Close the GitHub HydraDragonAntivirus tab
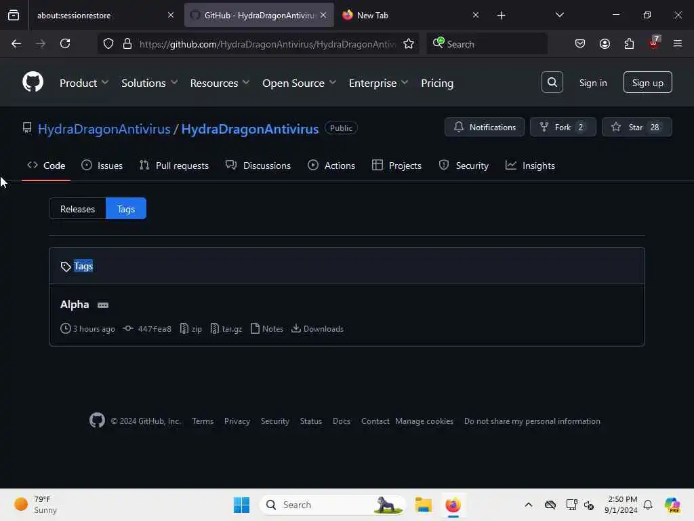 point(323,15)
